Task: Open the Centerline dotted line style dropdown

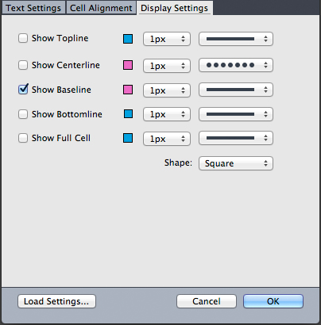Action: click(236, 65)
